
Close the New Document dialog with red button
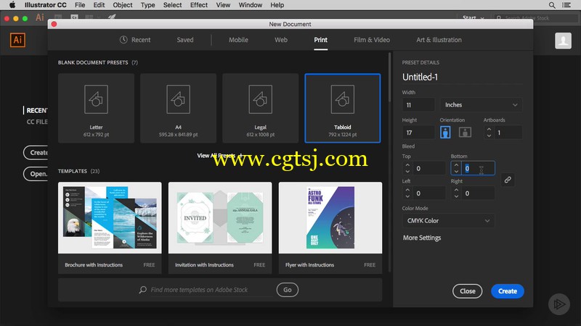pos(54,24)
